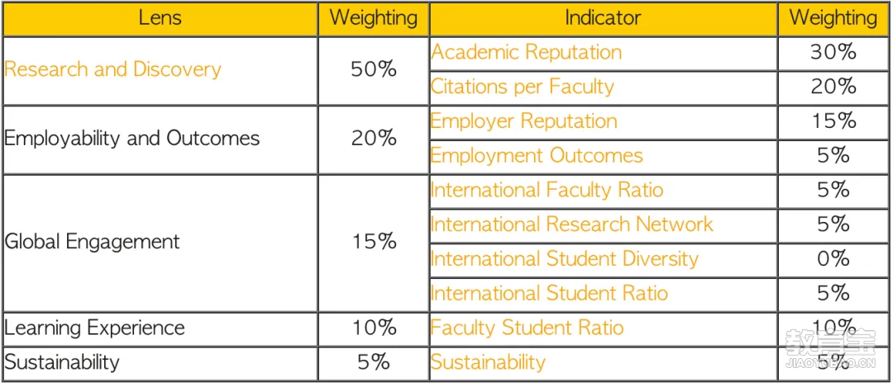Click the Academic Reputation indicator link
Image resolution: width=893 pixels, height=387 pixels.
point(526,52)
